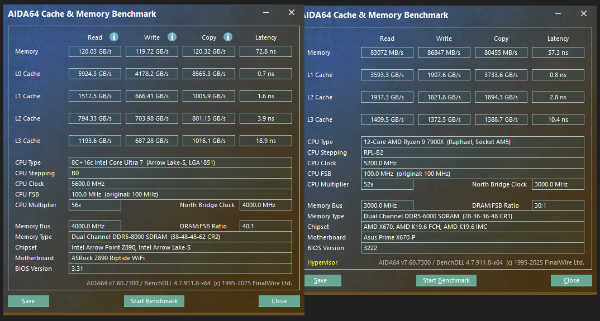Minimize the right AIDA64 window
Image resolution: width=600 pixels, height=321 pixels.
point(558,14)
